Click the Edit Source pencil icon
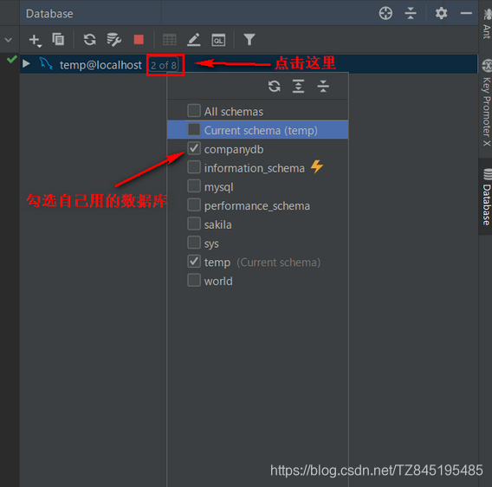Image resolution: width=492 pixels, height=487 pixels. tap(194, 40)
